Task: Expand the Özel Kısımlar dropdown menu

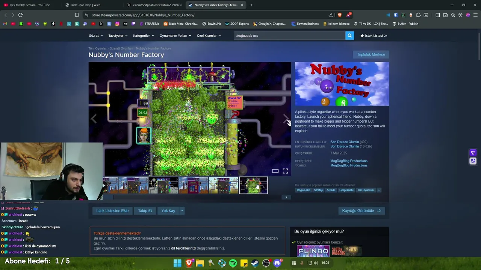Action: click(x=209, y=36)
